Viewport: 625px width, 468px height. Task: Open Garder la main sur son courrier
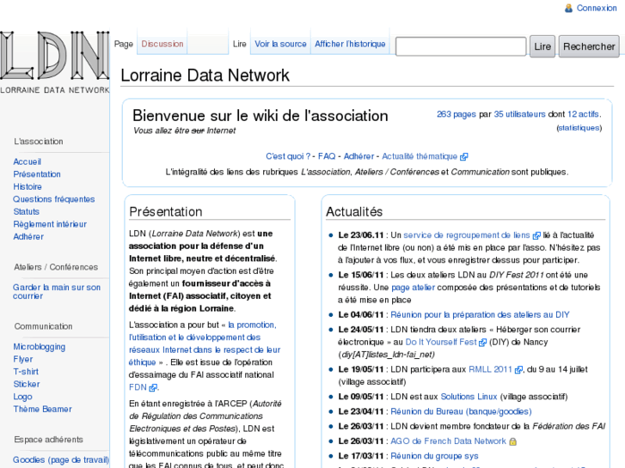(57, 292)
